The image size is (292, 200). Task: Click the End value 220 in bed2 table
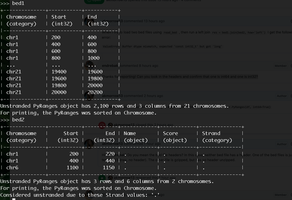110,154
